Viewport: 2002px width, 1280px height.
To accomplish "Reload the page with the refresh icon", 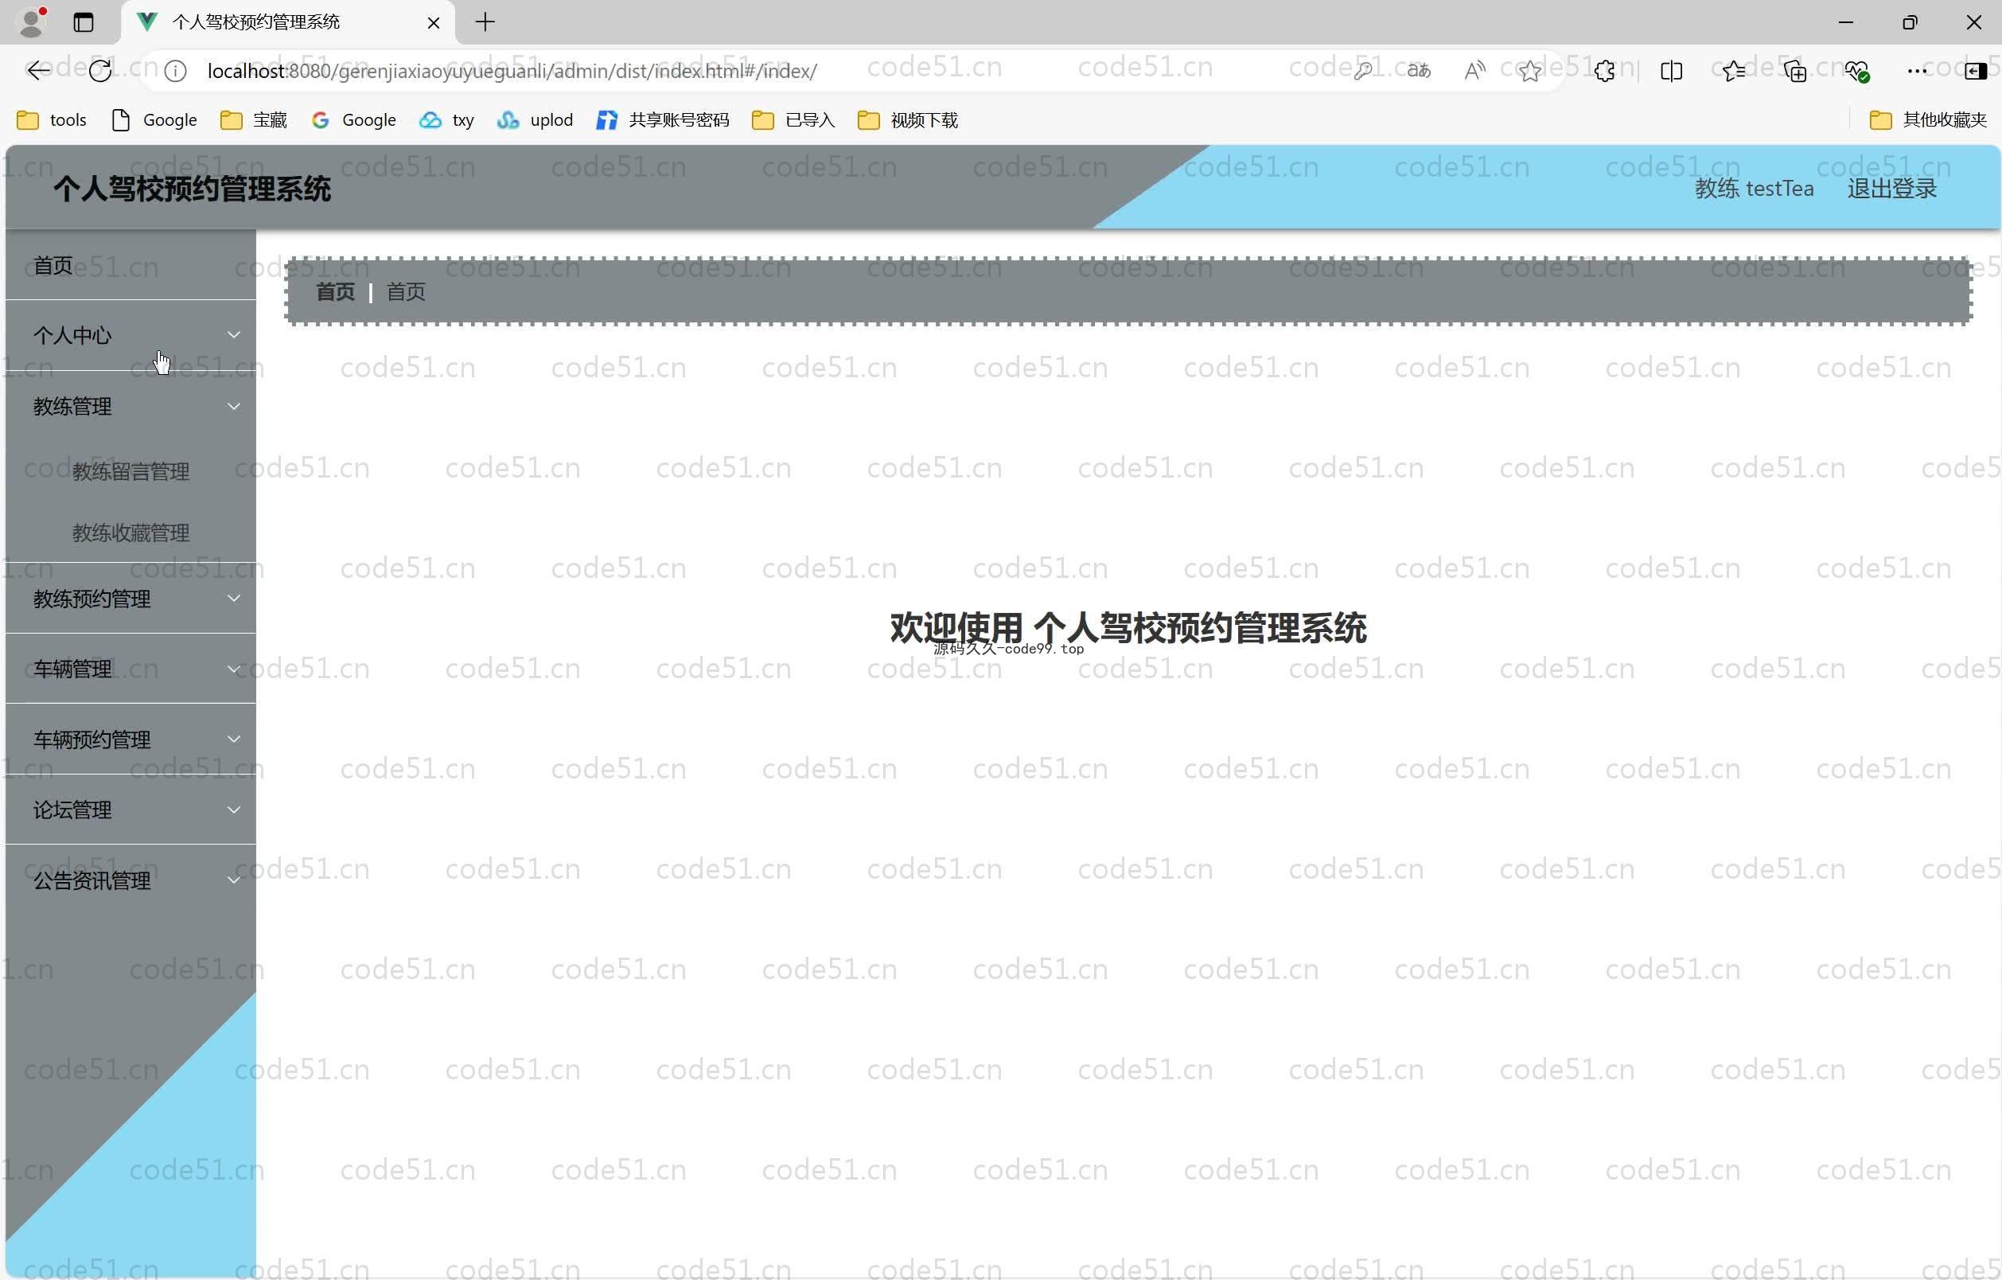I will tap(99, 72).
